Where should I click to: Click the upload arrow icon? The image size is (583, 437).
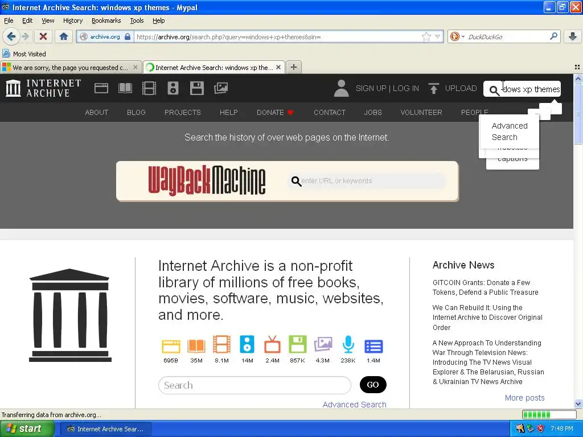[433, 88]
